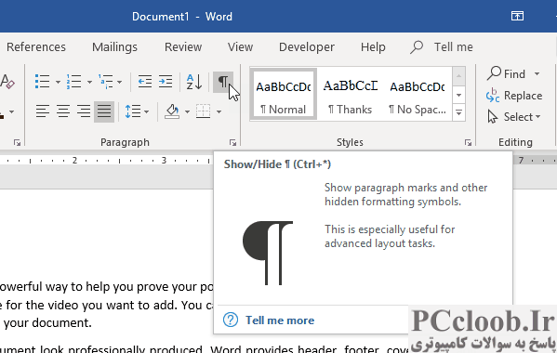Apply the Thanks style
557x353 pixels.
pos(350,94)
